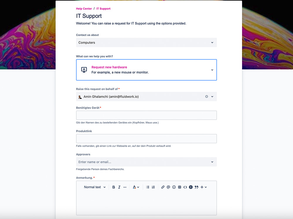Insert a code snippet
Image resolution: width=293 pixels, height=219 pixels.
(185, 187)
